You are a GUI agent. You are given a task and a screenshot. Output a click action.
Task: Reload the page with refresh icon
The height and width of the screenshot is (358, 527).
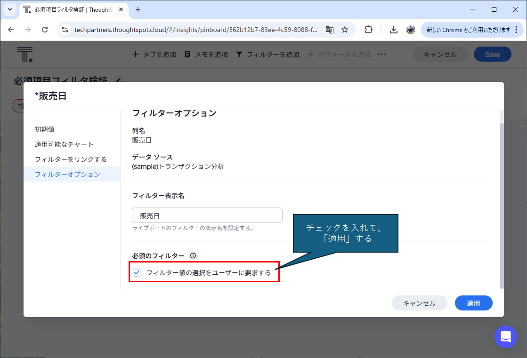[45, 30]
